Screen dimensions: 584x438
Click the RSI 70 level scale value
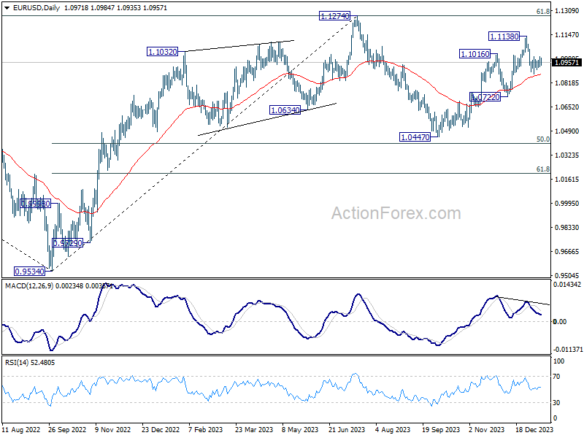556,377
